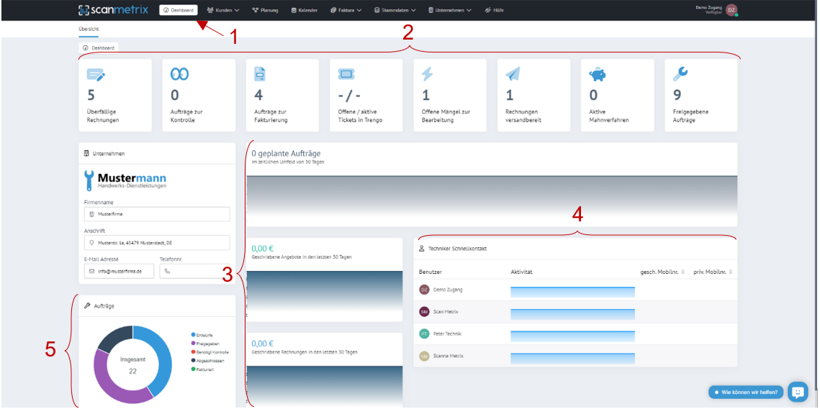Screen dimensions: 820x409
Task: Click the activity bar for Scanna Metrix
Action: [572, 359]
